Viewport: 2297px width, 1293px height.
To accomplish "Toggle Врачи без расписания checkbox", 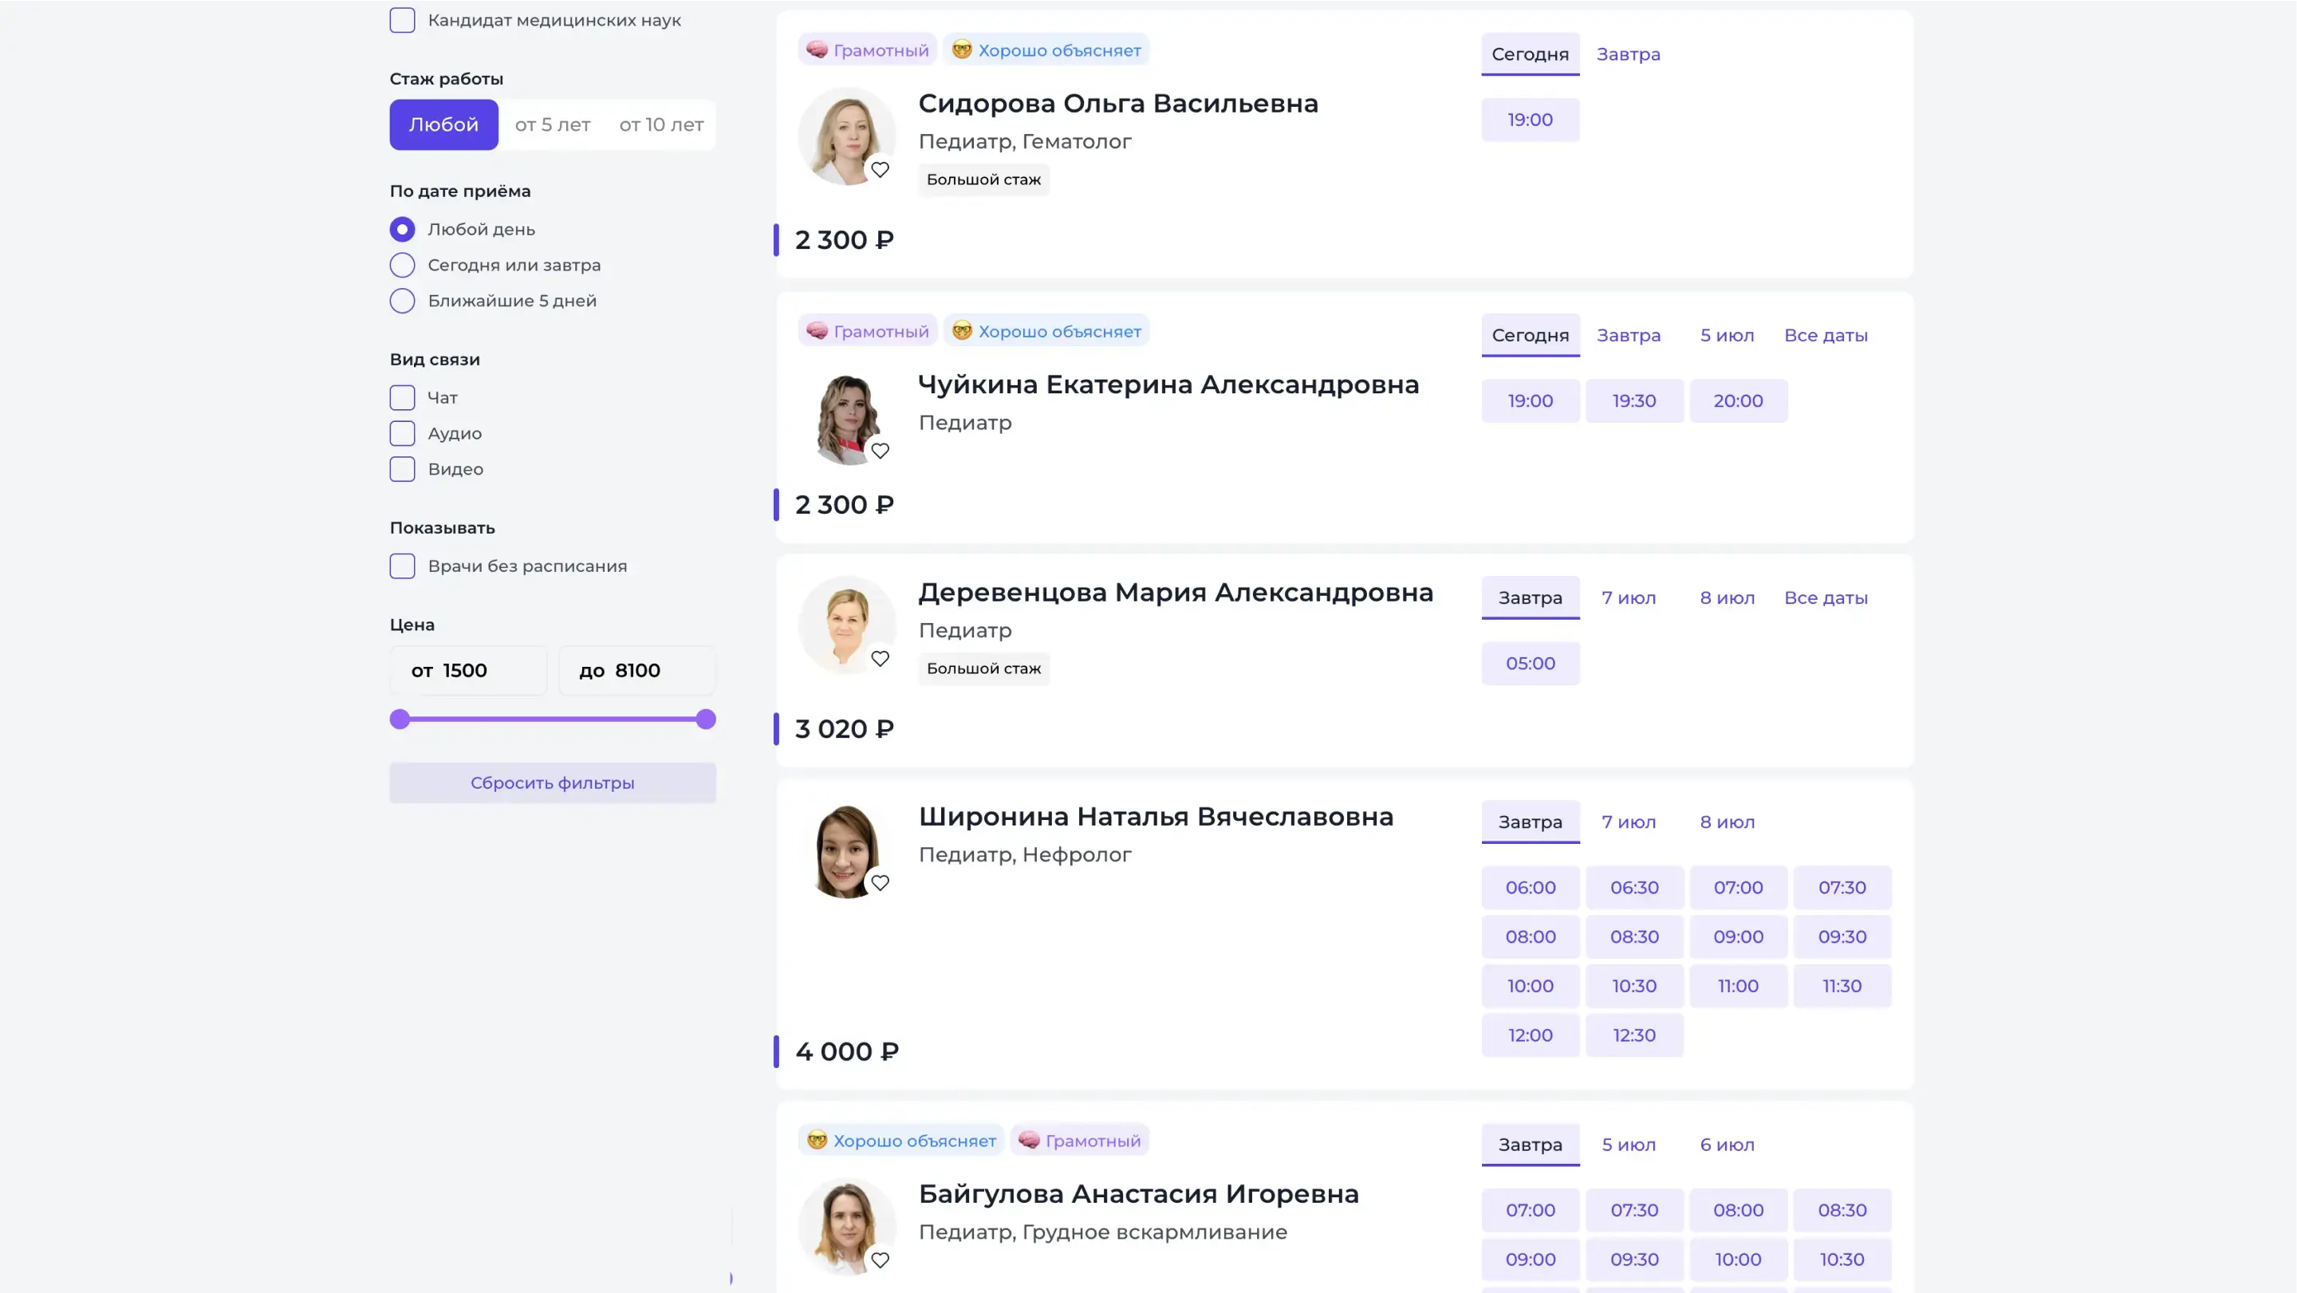I will coord(402,566).
